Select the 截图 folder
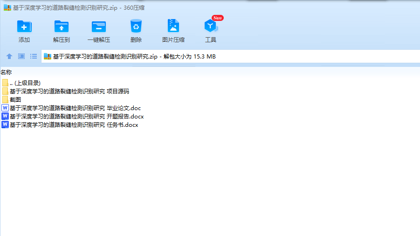This screenshot has height=236, width=420. point(11,99)
